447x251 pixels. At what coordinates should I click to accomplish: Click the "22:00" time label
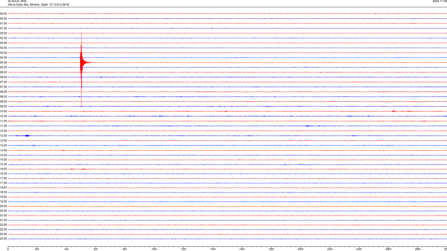click(x=4, y=225)
